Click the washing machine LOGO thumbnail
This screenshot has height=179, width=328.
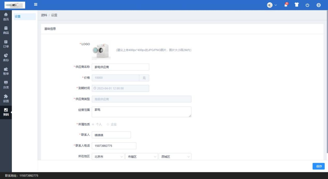click(101, 50)
